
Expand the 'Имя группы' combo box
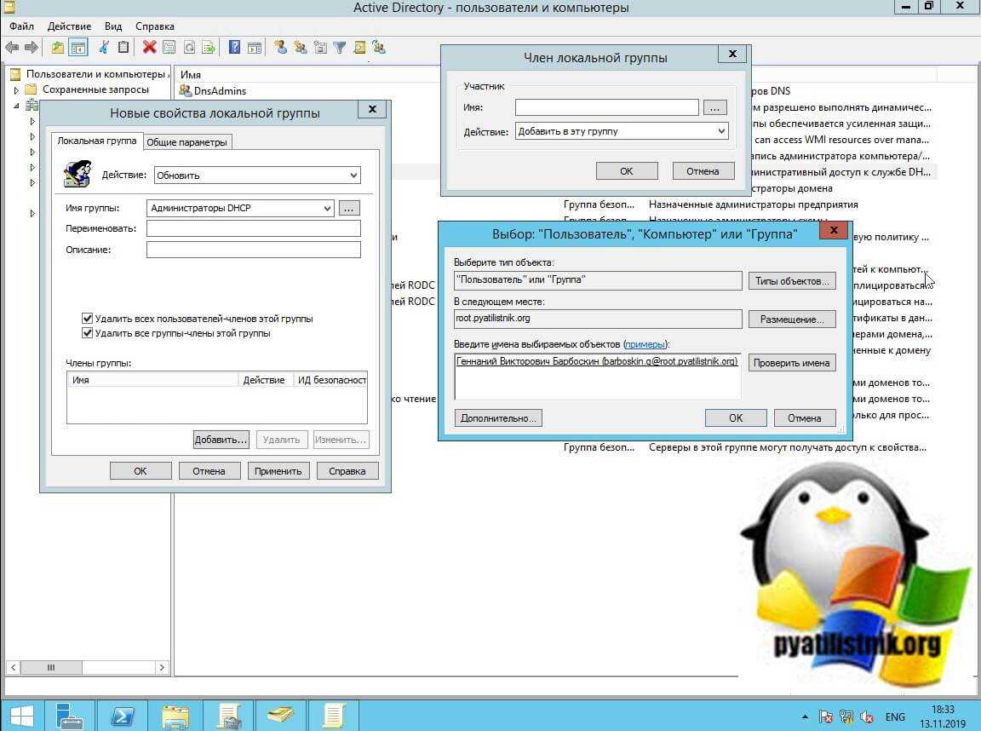click(x=328, y=208)
